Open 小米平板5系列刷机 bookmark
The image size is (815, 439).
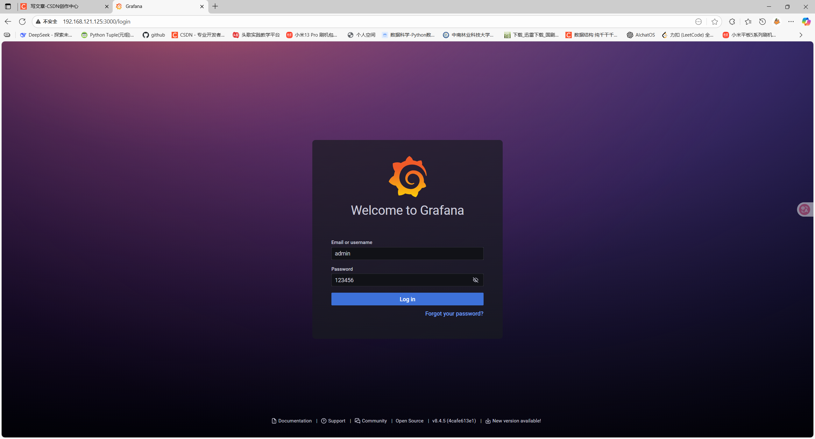749,35
